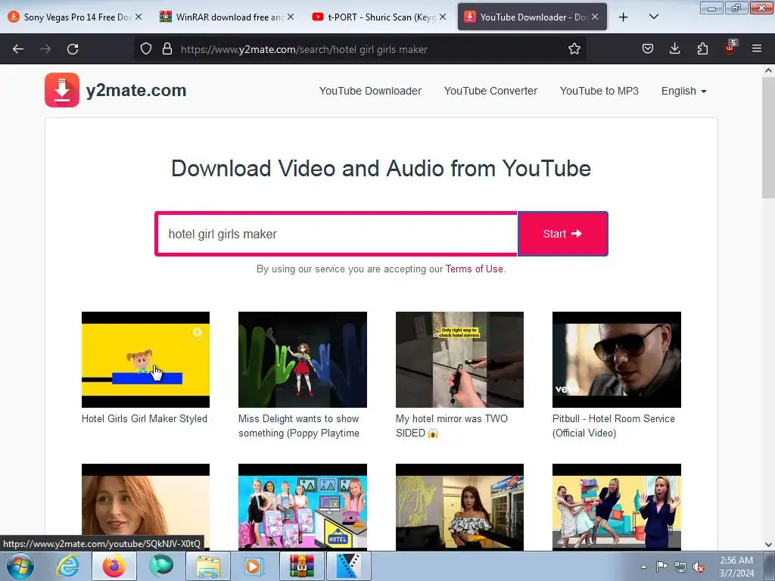
Task: Open the Firefox downloads panel
Action: [674, 49]
